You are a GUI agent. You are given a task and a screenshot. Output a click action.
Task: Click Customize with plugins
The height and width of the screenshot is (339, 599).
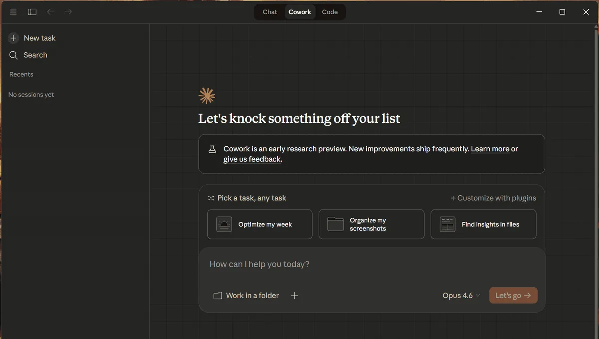pos(493,198)
